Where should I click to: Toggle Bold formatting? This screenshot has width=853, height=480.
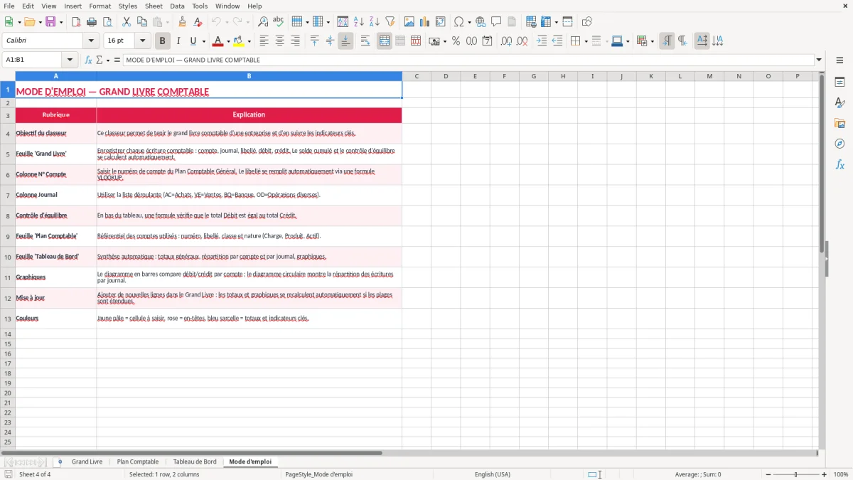coord(163,41)
